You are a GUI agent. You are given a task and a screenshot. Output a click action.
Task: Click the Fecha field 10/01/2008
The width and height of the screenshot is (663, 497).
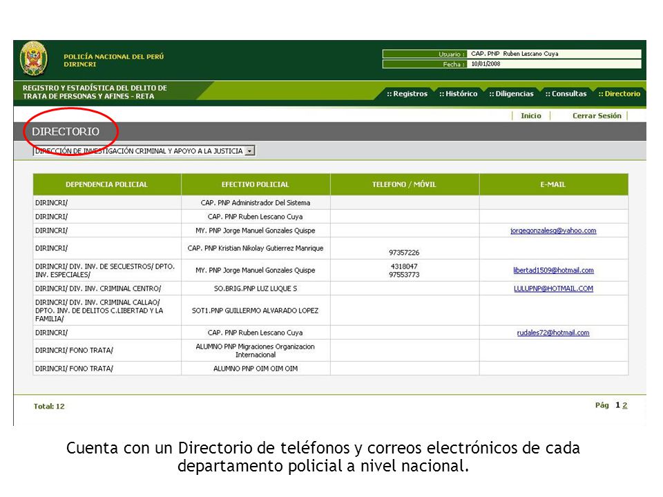pyautogui.click(x=555, y=64)
